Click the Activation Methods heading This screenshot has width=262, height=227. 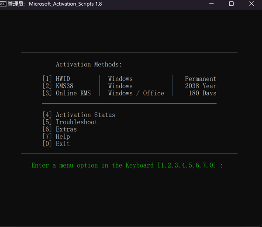point(89,64)
